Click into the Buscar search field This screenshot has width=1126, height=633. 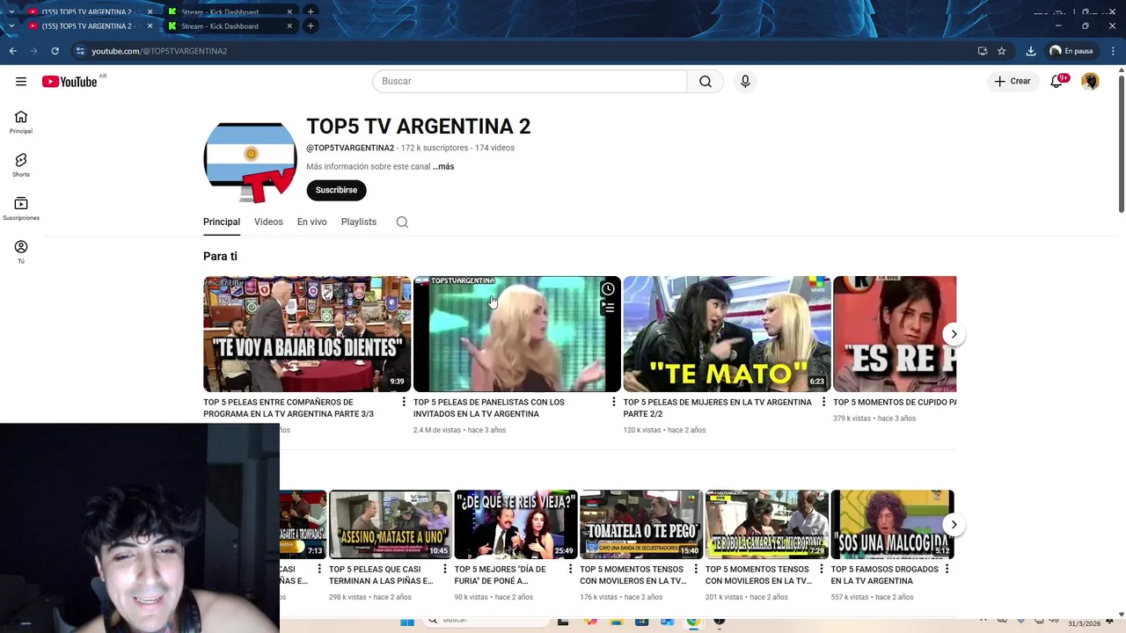(530, 82)
